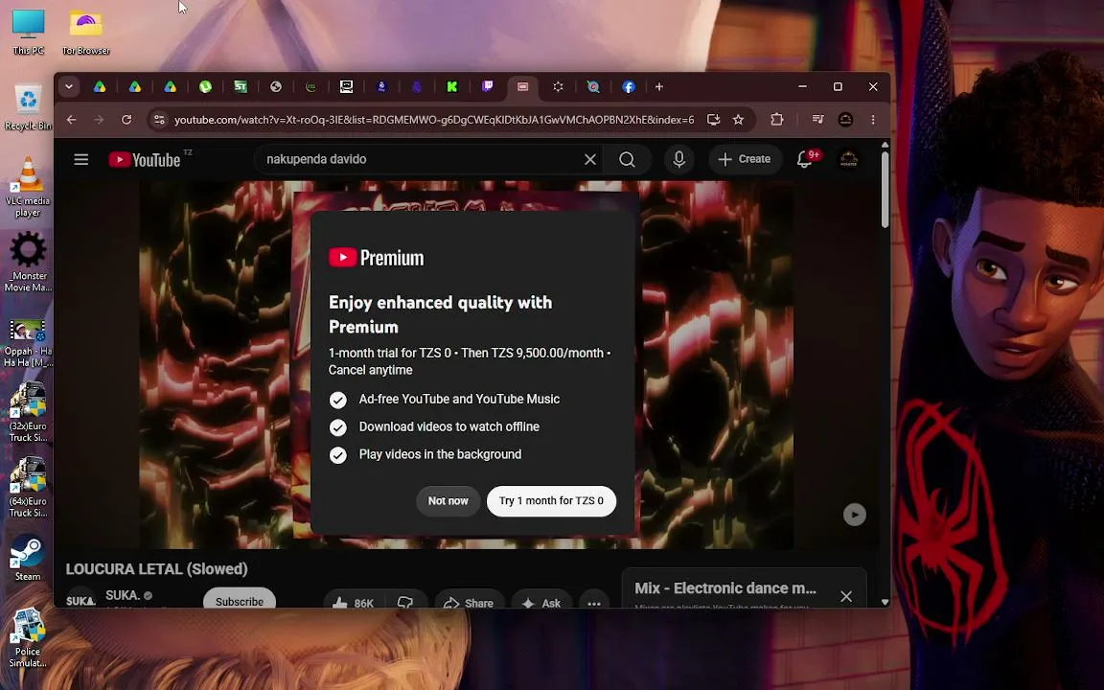Screen dimensions: 1104x690
Task: Open the browser extensions puzzle icon
Action: 776,120
